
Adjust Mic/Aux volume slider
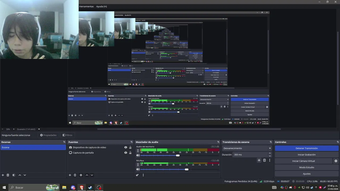[186, 169]
